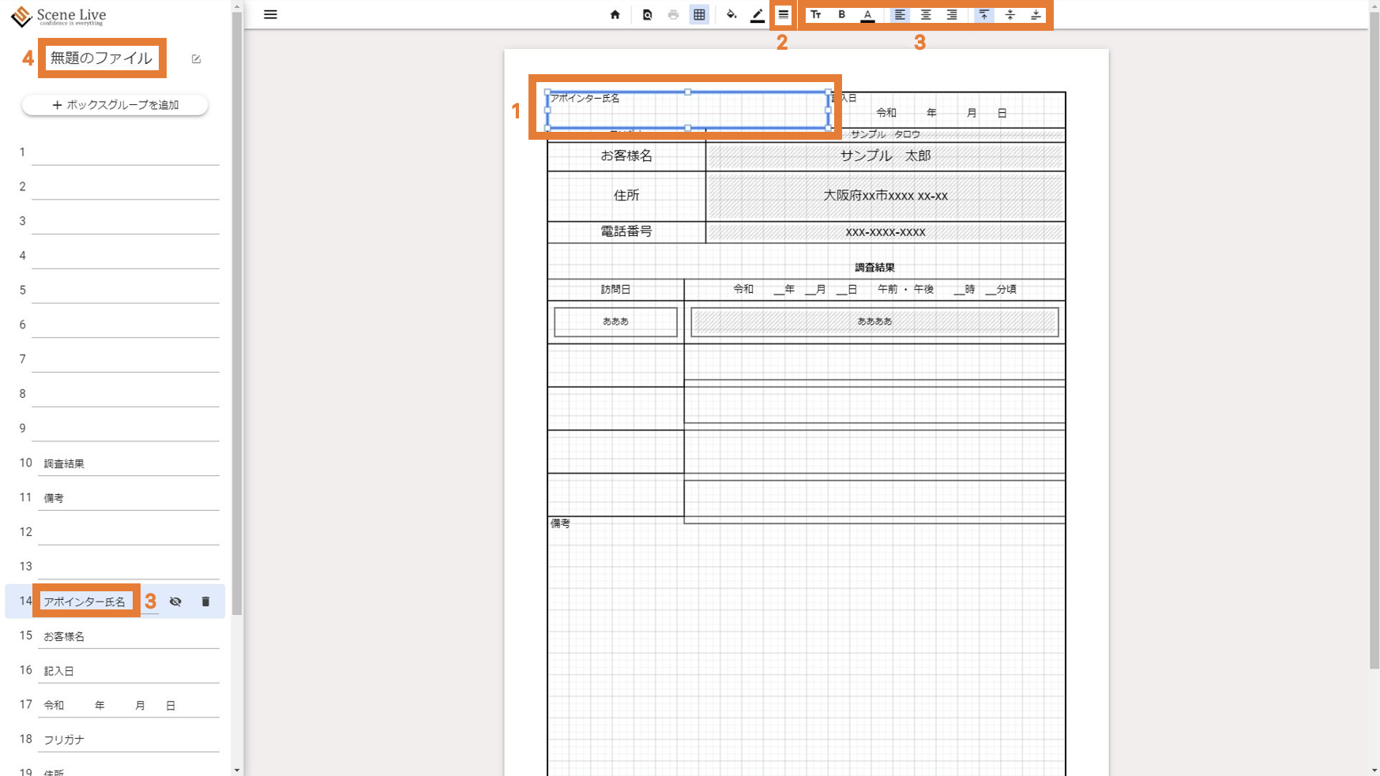Toggle visibility of アポインター氏名 row
The width and height of the screenshot is (1380, 776).
point(175,602)
